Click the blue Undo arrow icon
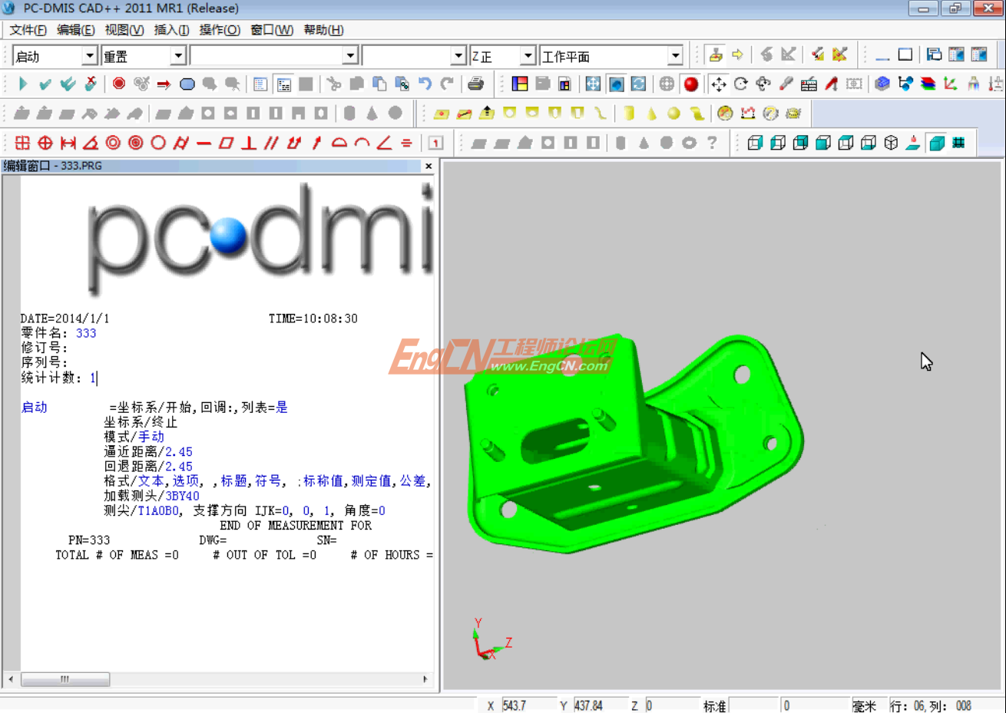 [x=425, y=84]
